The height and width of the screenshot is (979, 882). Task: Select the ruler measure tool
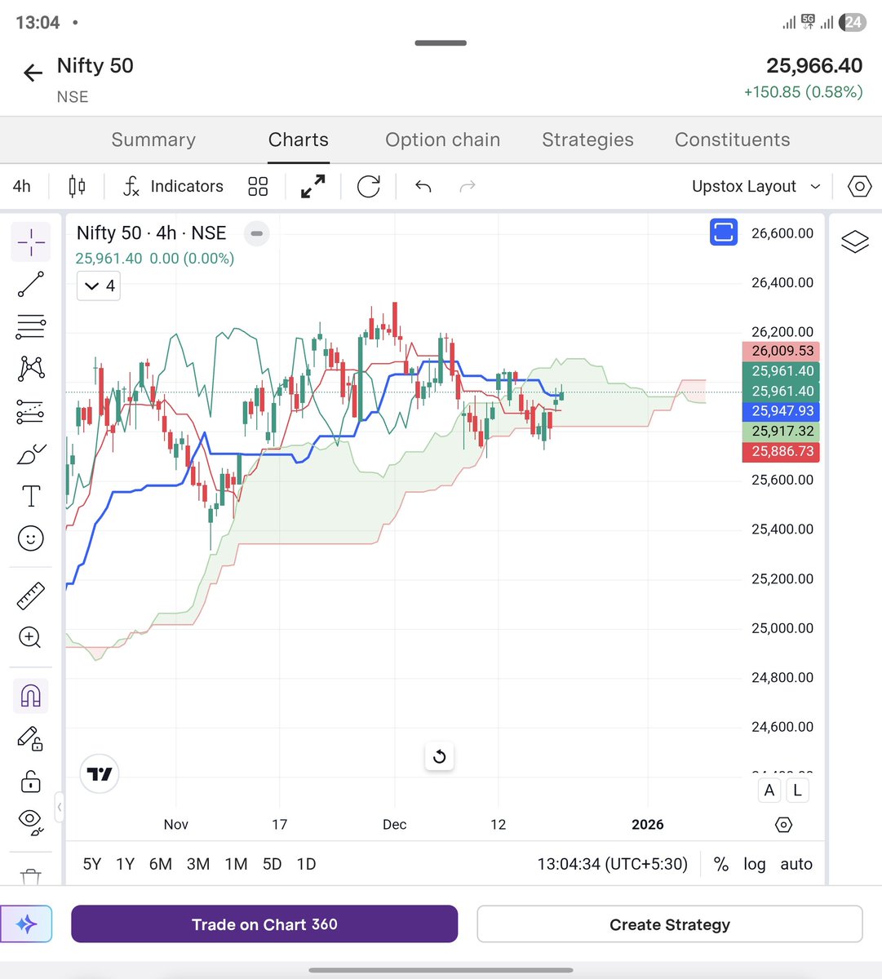point(31,596)
